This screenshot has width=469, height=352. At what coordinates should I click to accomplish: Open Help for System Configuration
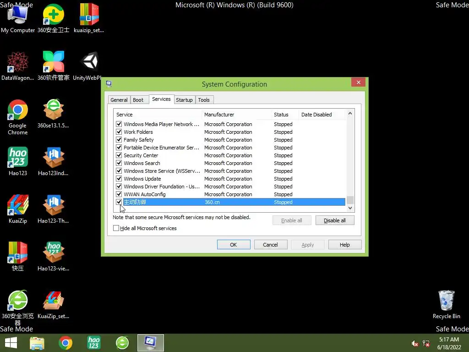[344, 245]
